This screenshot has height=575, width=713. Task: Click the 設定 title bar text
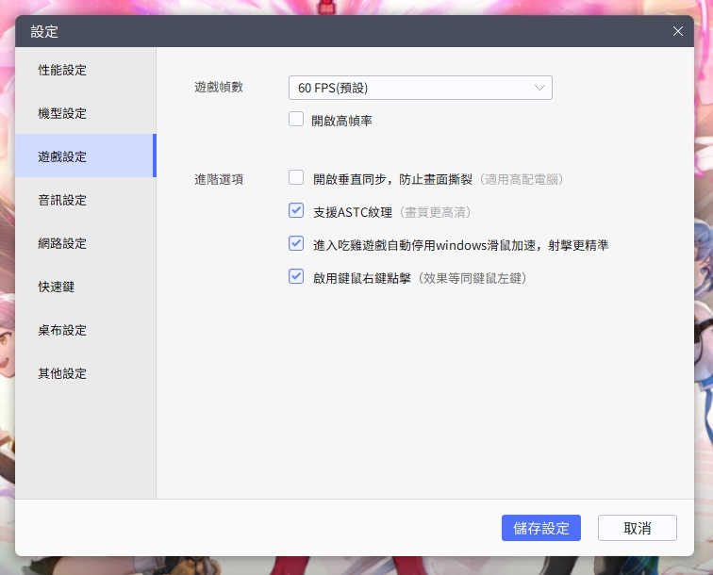click(44, 31)
